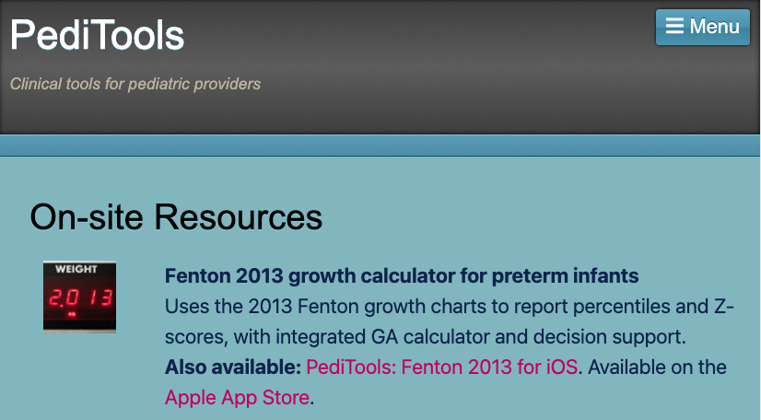Click the On-site Resources heading

point(176,216)
